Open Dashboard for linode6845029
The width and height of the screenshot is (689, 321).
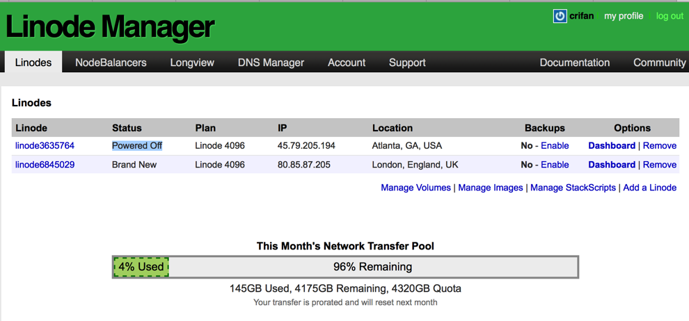[x=612, y=165]
